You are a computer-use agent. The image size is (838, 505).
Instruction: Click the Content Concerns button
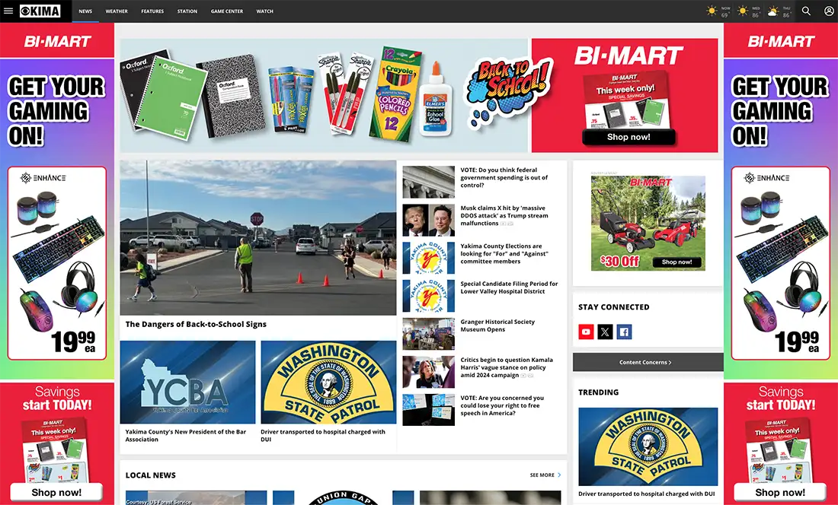tap(648, 362)
